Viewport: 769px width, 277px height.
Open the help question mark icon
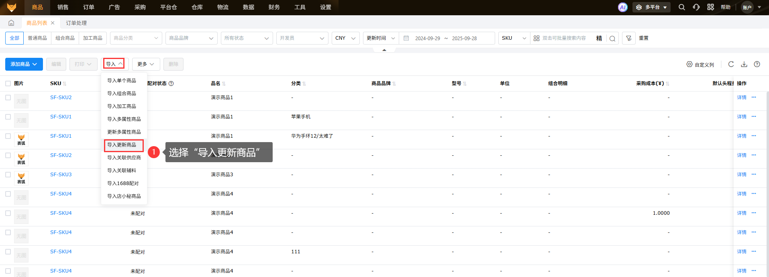tap(757, 64)
